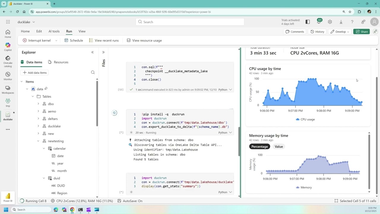The height and width of the screenshot is (214, 380).
Task: Switch to the Resources tab in Explorer
Action: pos(58,62)
